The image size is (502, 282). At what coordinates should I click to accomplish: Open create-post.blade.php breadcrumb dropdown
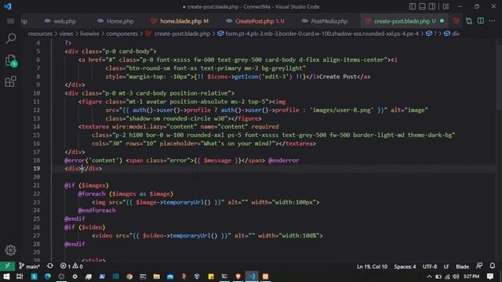[182, 34]
